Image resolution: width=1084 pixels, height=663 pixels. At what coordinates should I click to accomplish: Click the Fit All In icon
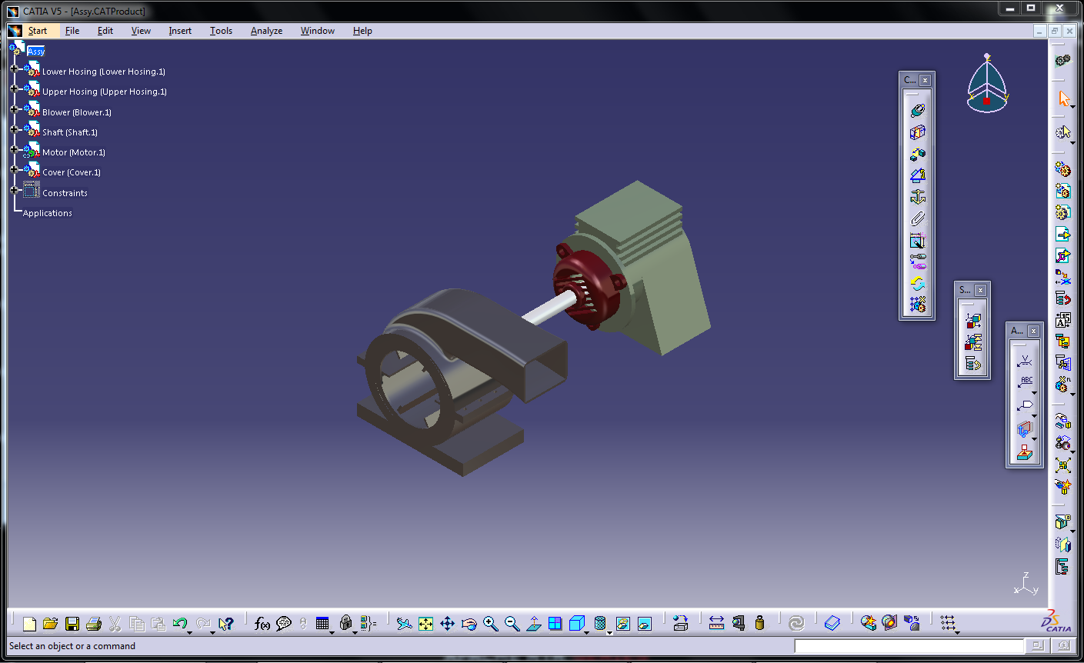tap(425, 624)
